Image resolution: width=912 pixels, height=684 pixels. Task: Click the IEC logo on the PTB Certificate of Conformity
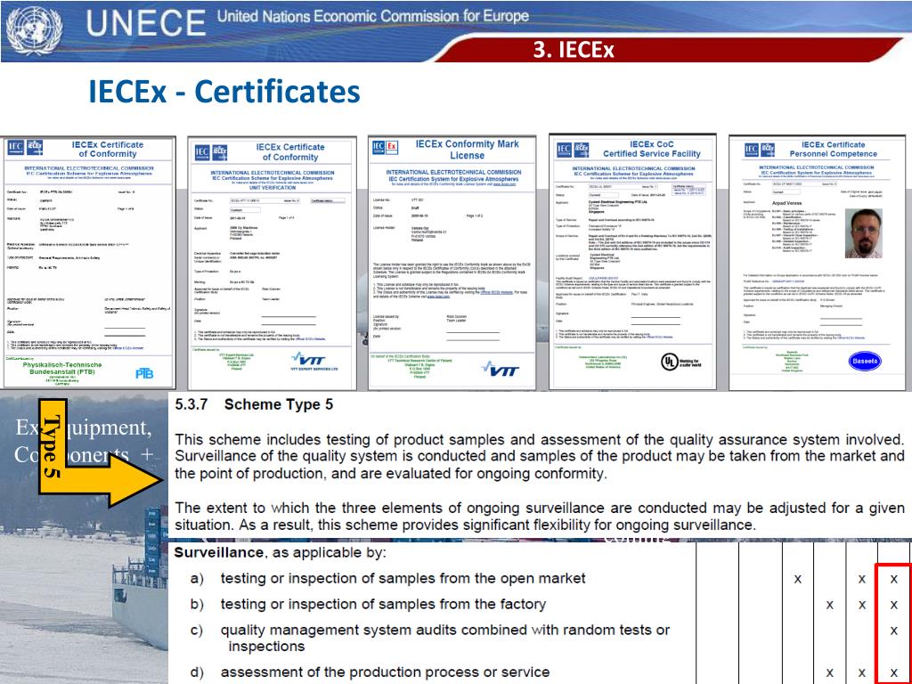tap(15, 147)
